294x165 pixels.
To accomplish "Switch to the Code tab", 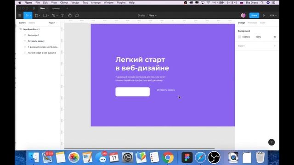I will click(263, 23).
